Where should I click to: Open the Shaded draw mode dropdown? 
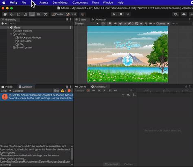[x=86, y=24]
